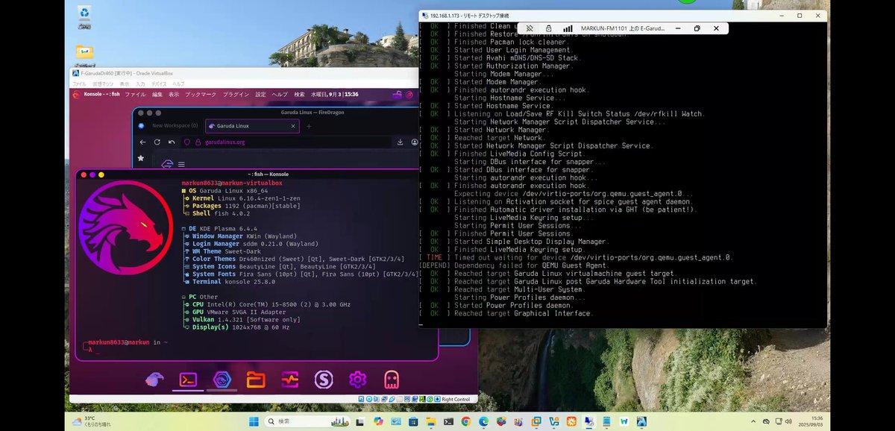
Task: Open Konsole's ブックマーク menu in the KDE panel
Action: tap(200, 95)
